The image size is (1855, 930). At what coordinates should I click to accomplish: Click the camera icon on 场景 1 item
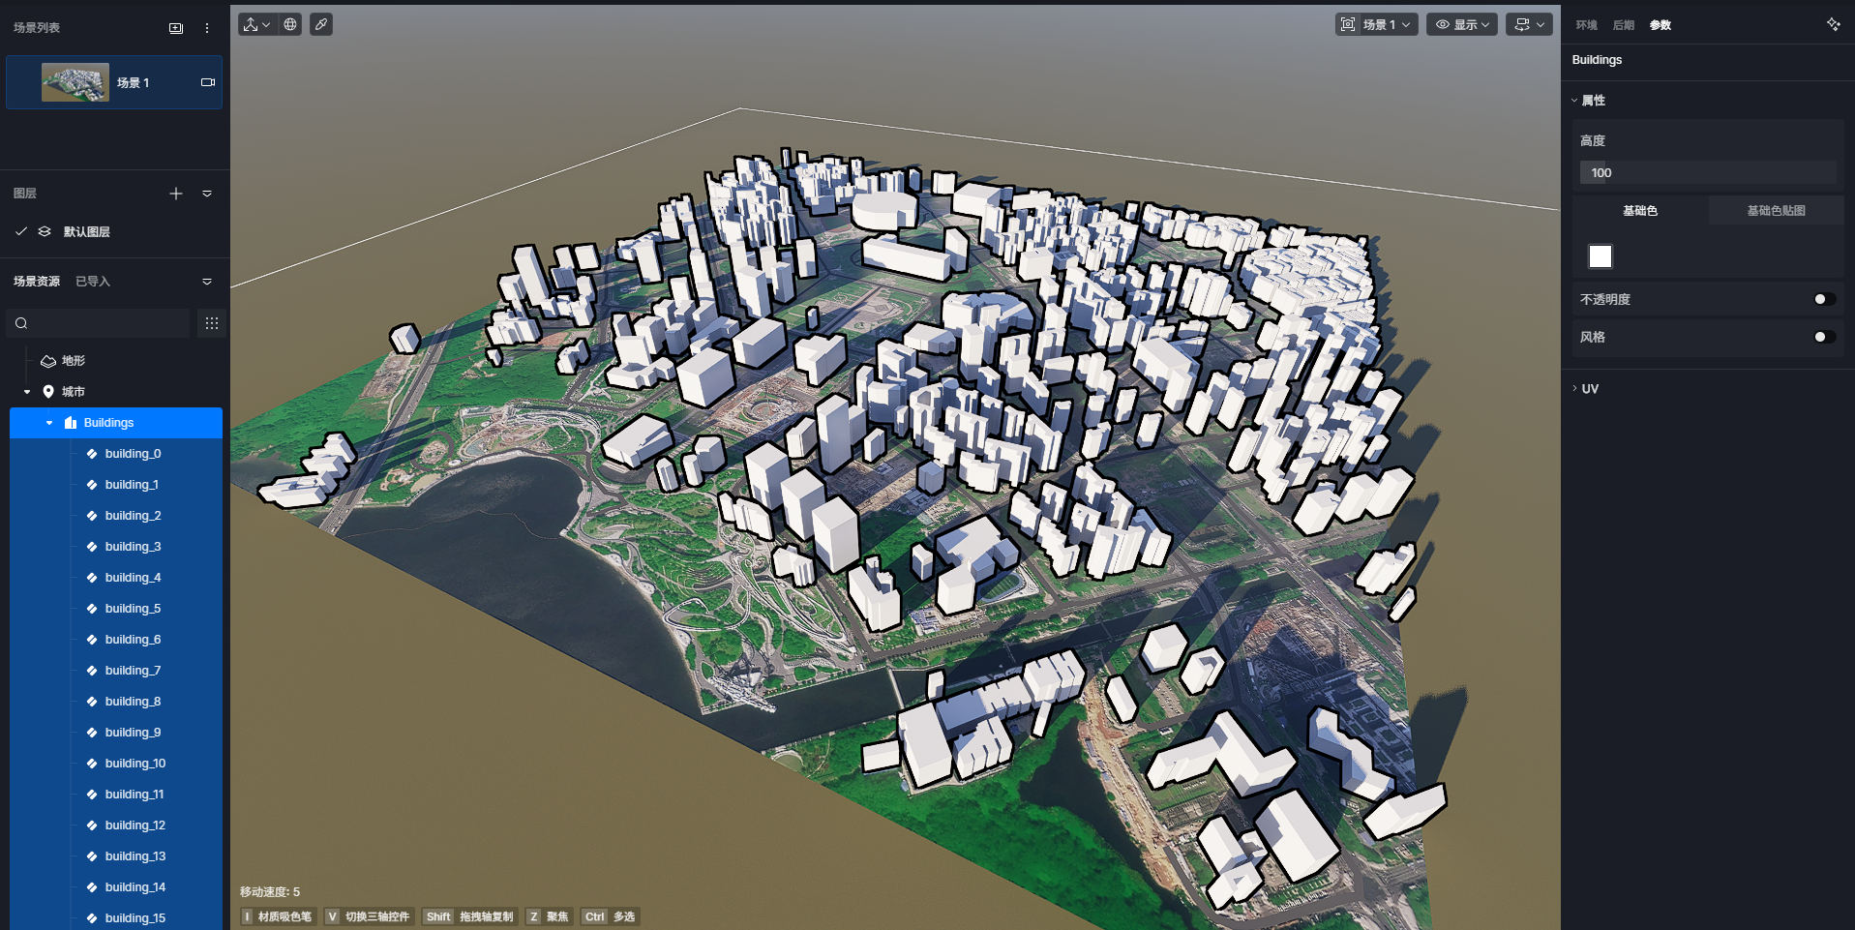207,82
